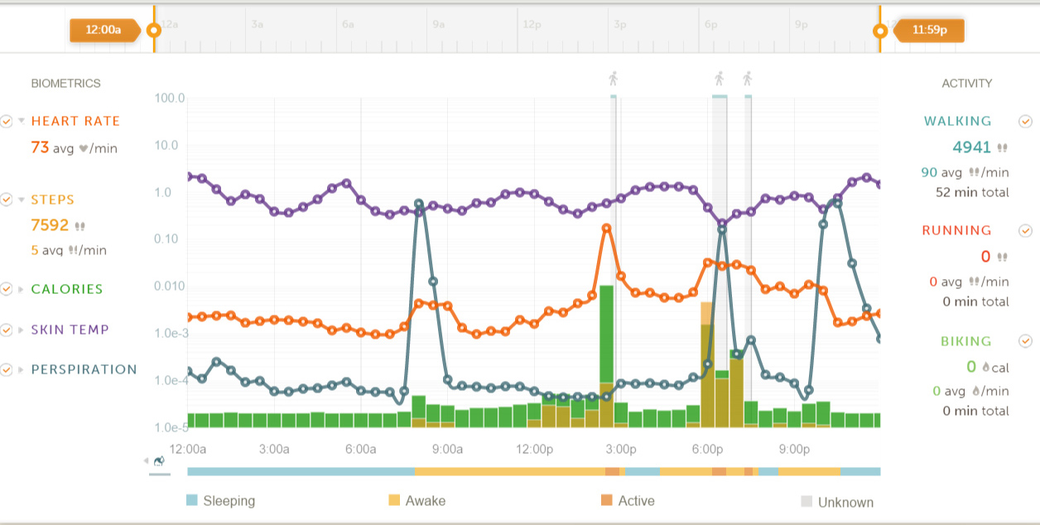Screen dimensions: 1040x525
Task: Click the small left arrow beside sleep icon
Action: click(147, 461)
